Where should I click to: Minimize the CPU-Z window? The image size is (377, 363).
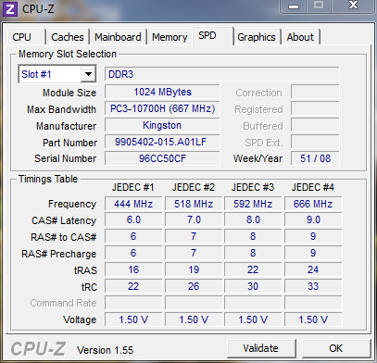coord(294,6)
